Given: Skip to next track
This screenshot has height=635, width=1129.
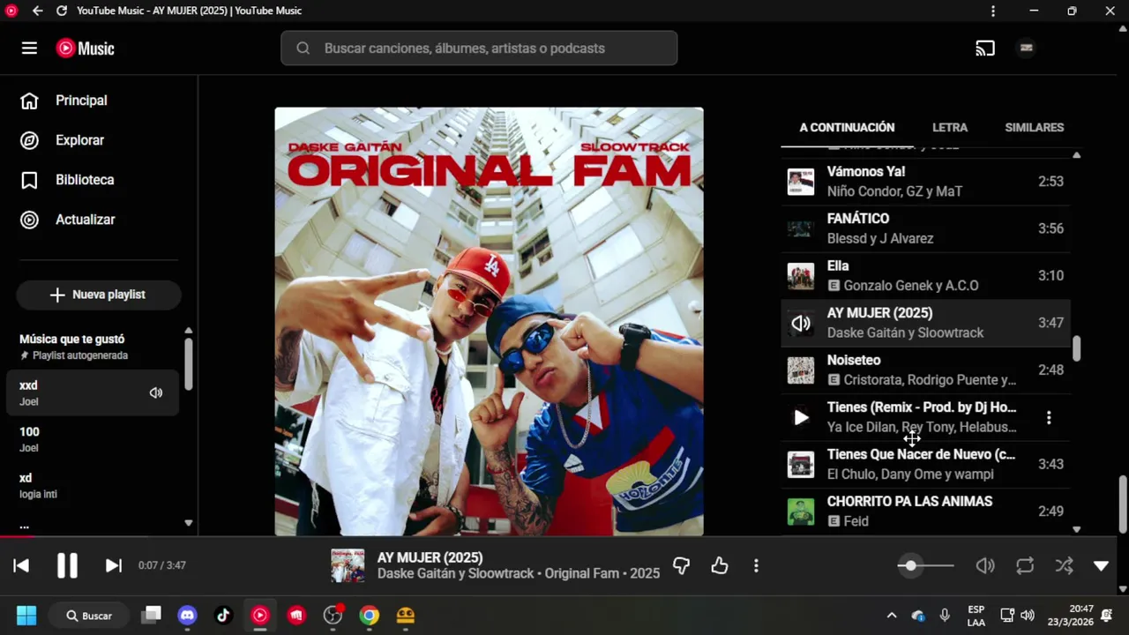Looking at the screenshot, I should pos(114,565).
